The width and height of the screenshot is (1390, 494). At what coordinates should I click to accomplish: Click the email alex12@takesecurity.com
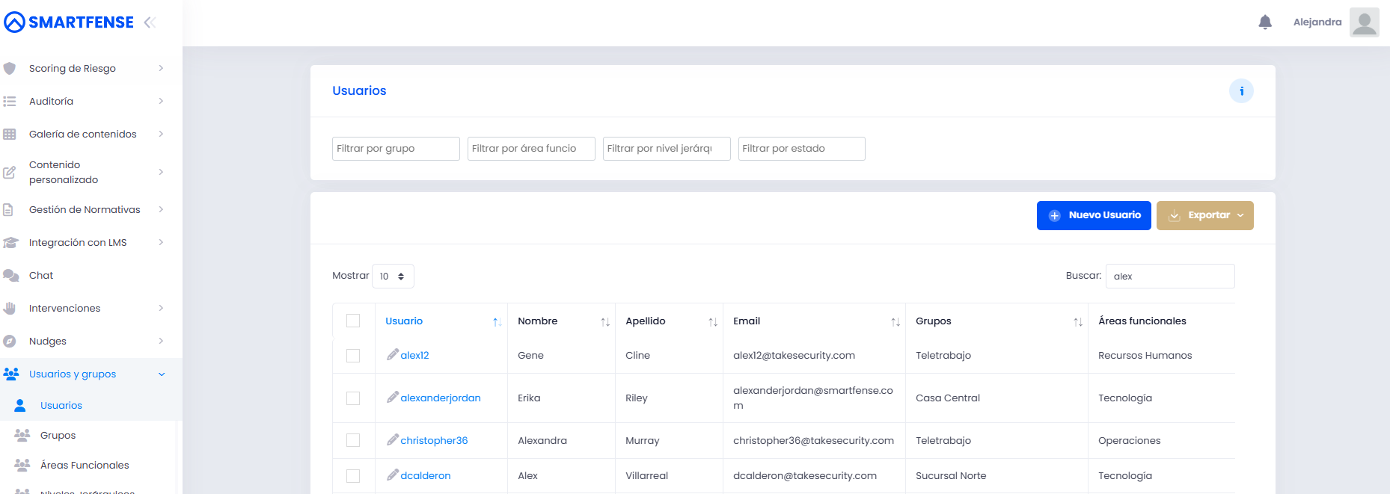pos(794,356)
